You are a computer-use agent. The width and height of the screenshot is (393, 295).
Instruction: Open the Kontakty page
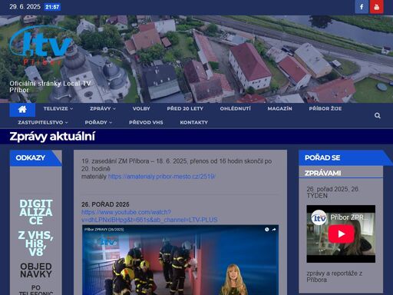coord(193,122)
